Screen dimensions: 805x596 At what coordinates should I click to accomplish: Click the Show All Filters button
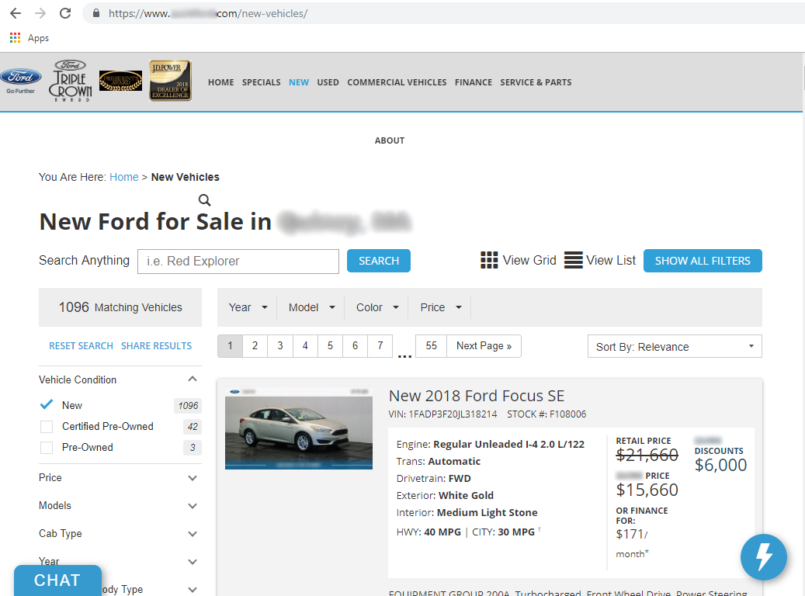[703, 261]
